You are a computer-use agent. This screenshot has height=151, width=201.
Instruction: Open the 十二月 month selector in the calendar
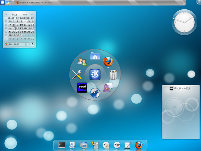14,15
